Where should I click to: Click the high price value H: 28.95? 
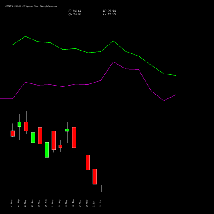(109, 11)
